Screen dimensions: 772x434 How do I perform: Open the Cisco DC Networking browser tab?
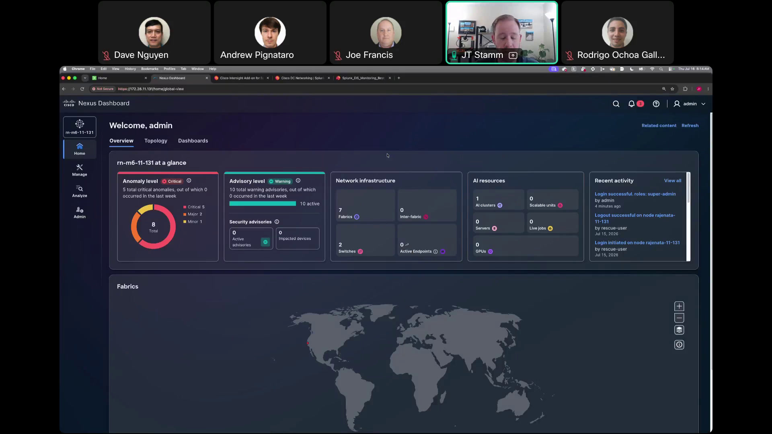[302, 78]
